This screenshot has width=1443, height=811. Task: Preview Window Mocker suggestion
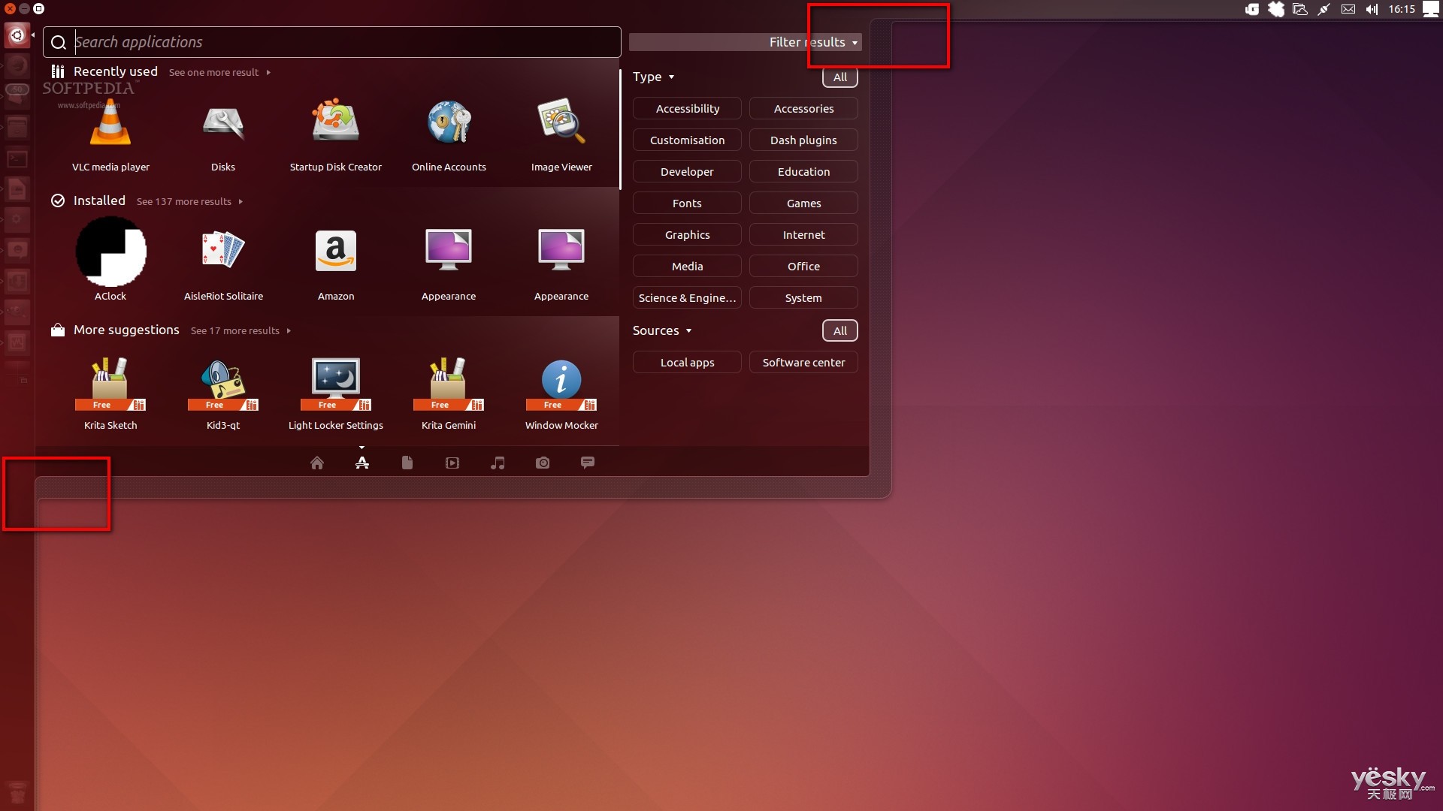(561, 393)
